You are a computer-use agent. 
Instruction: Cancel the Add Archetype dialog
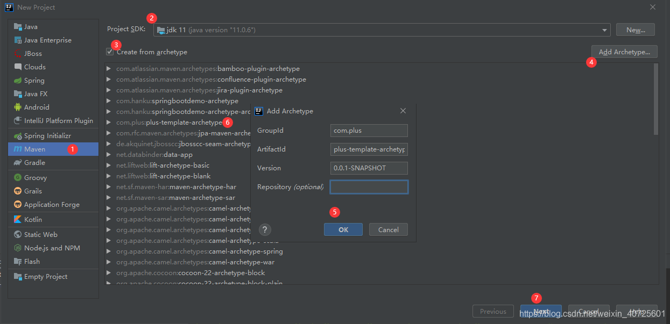point(389,230)
